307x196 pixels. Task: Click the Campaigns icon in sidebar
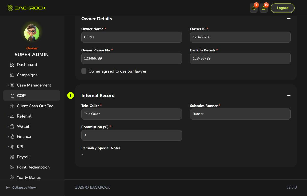tap(12, 75)
